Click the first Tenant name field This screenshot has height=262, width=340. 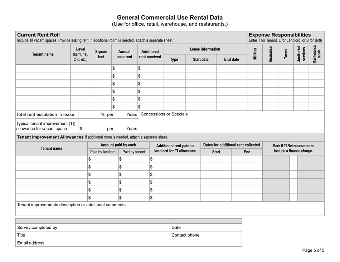[42, 68]
